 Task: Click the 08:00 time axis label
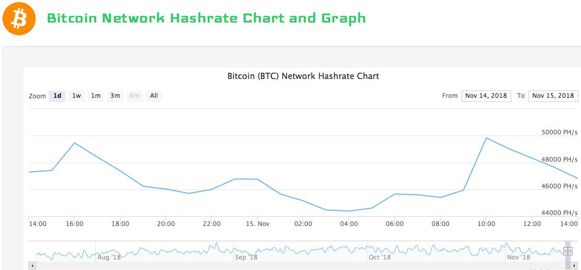tap(440, 224)
